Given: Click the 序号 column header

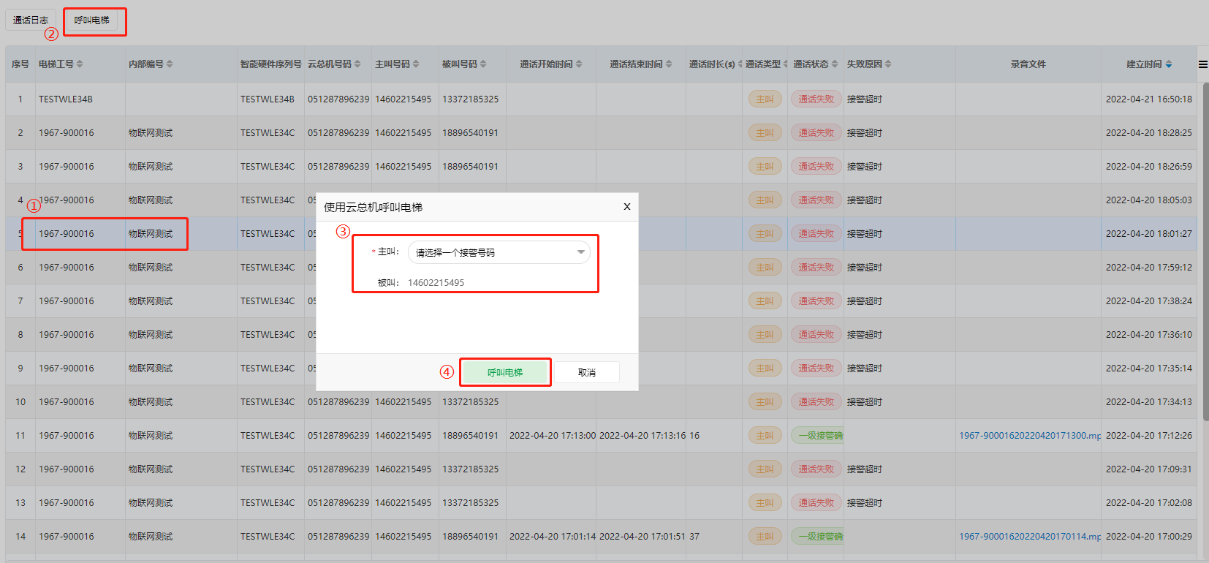Looking at the screenshot, I should pos(20,64).
